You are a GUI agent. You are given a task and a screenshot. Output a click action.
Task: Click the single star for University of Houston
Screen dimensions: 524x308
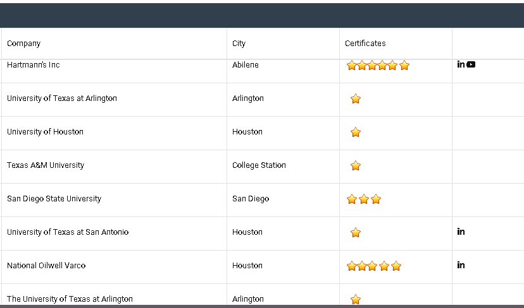[356, 132]
